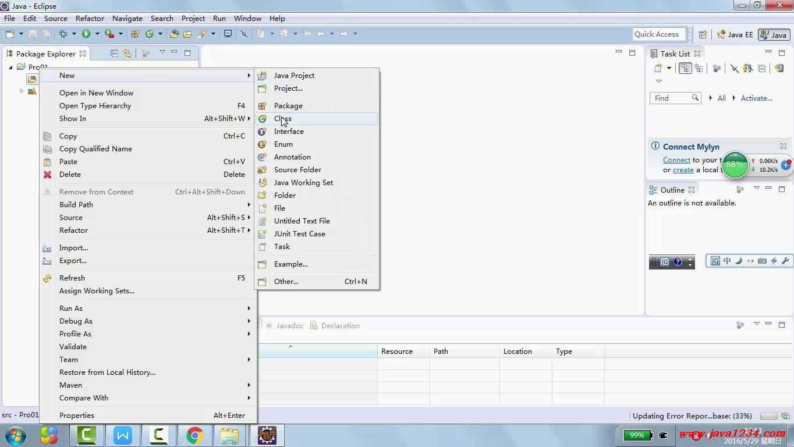Select Package from the New submenu
Image resolution: width=794 pixels, height=447 pixels.
pos(317,106)
